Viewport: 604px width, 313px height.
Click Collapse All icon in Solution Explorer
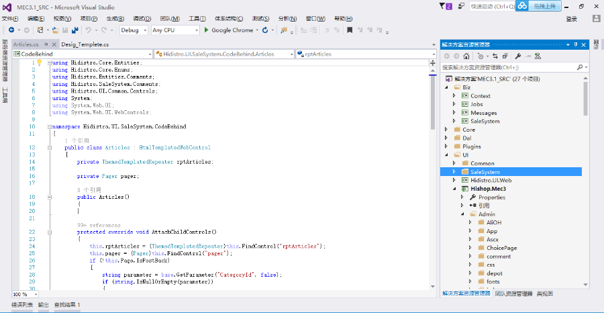click(x=505, y=56)
